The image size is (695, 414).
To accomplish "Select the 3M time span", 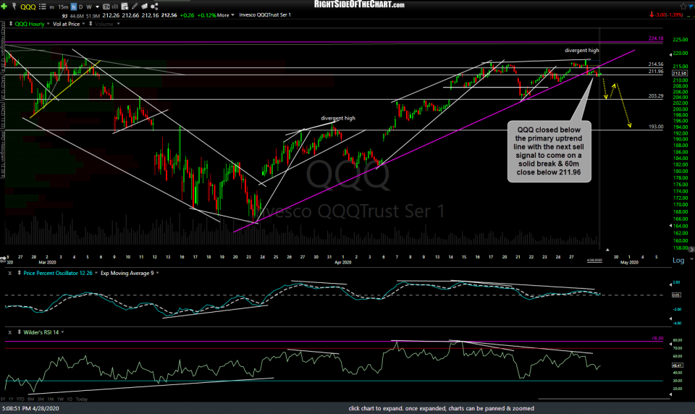I will 41,399.
